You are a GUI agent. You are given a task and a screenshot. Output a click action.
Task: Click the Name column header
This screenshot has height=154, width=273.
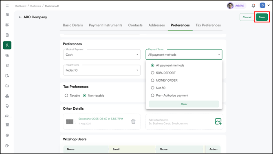tap(70, 149)
